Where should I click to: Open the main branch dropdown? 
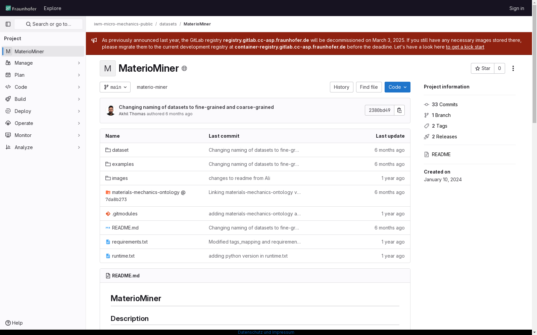115,87
